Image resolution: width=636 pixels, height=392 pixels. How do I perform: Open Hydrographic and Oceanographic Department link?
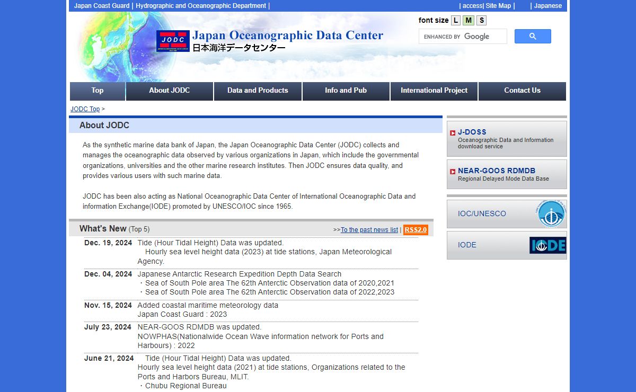tap(201, 6)
